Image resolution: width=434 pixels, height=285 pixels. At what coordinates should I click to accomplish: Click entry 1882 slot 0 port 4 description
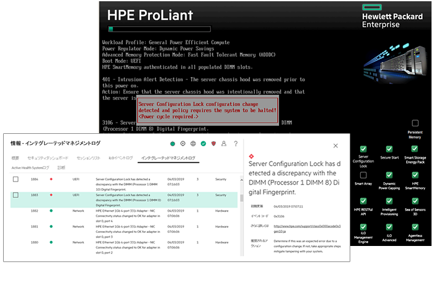pyautogui.click(x=128, y=216)
